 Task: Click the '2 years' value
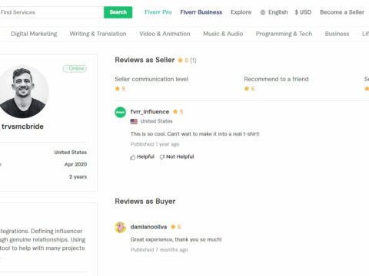tap(78, 177)
